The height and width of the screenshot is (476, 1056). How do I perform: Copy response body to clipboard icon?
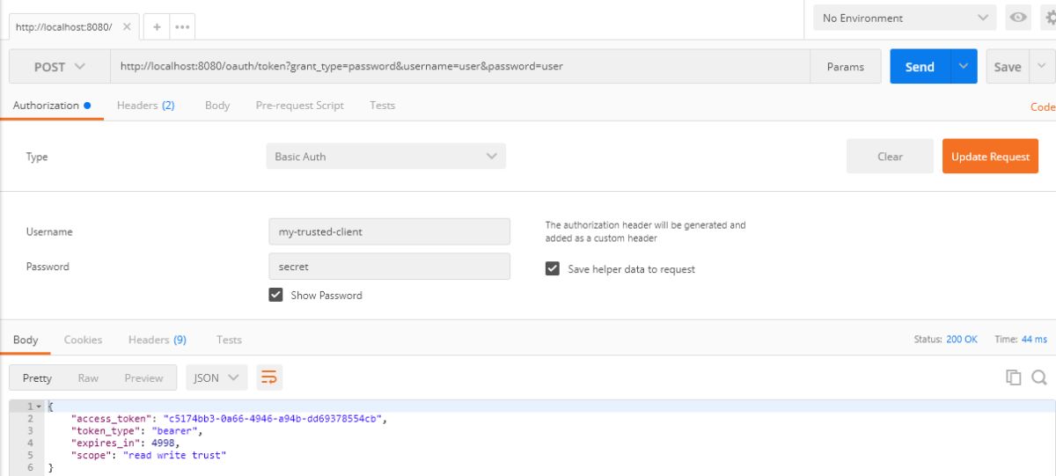[1014, 377]
